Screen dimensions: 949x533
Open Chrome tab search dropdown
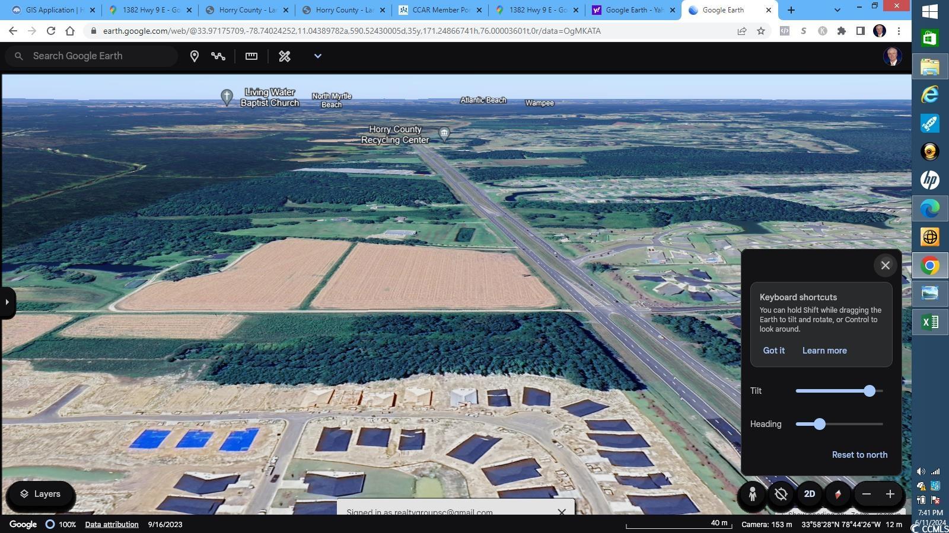click(837, 10)
